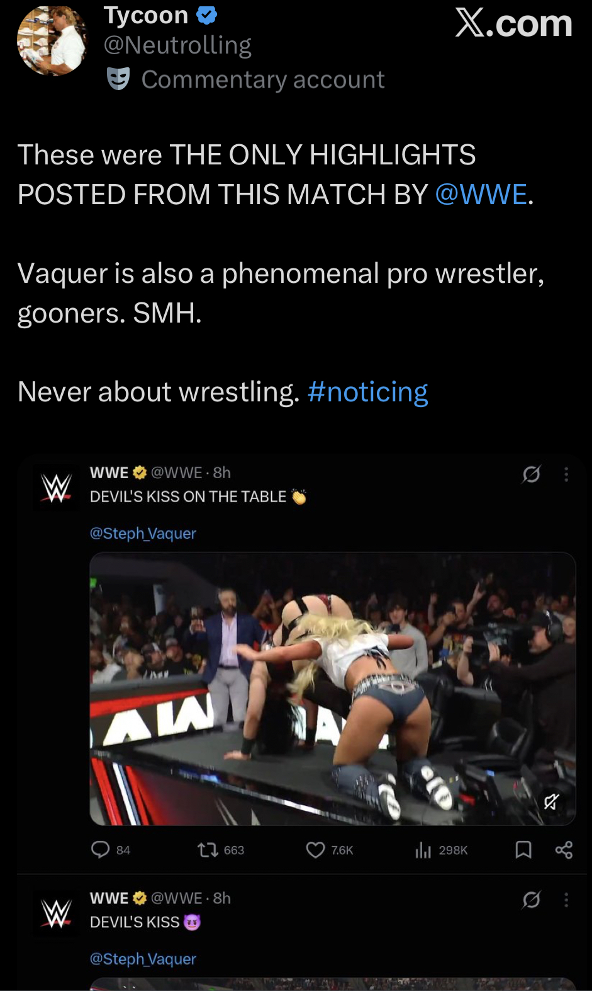Image resolution: width=592 pixels, height=991 pixels.
Task: Open the @Neutrolling handle link
Action: point(177,45)
